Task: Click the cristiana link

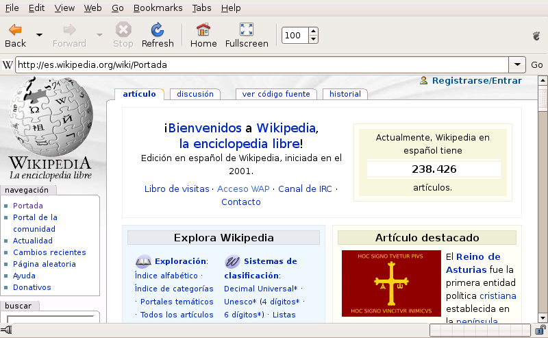Action: [x=498, y=296]
